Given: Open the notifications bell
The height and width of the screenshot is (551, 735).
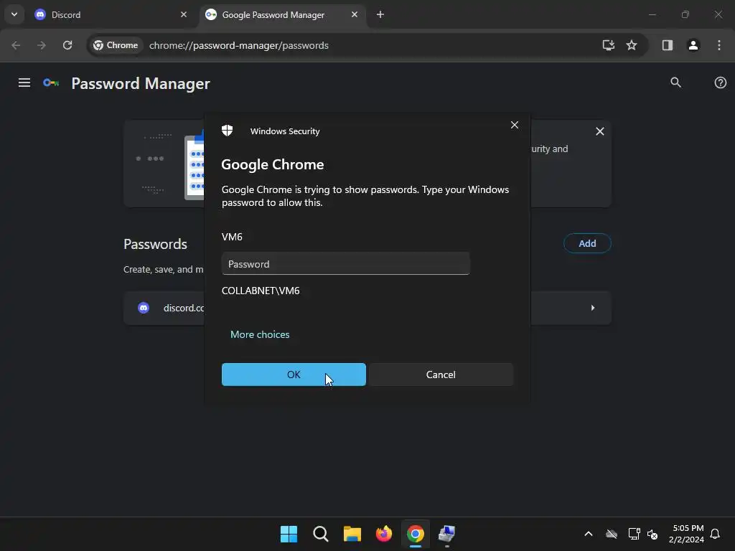Looking at the screenshot, I should tap(716, 534).
